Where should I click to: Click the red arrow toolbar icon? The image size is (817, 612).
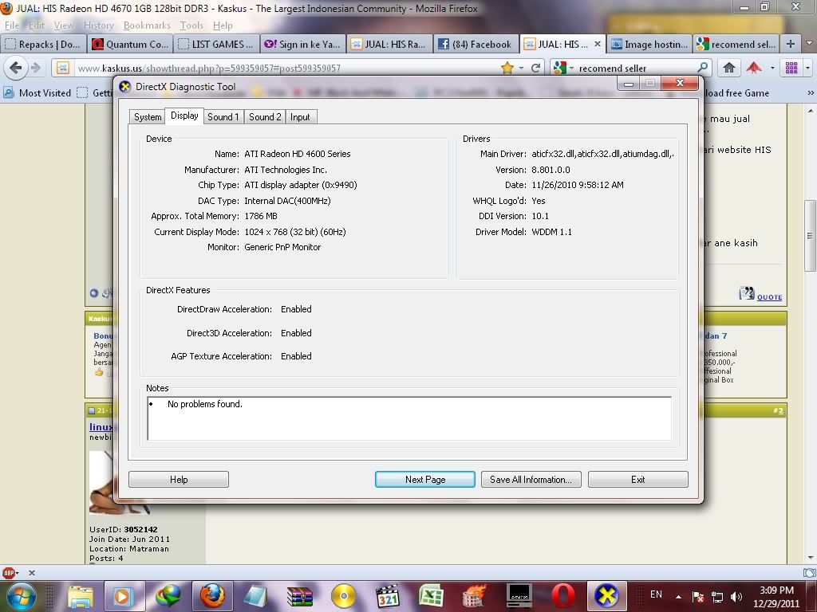(x=754, y=68)
